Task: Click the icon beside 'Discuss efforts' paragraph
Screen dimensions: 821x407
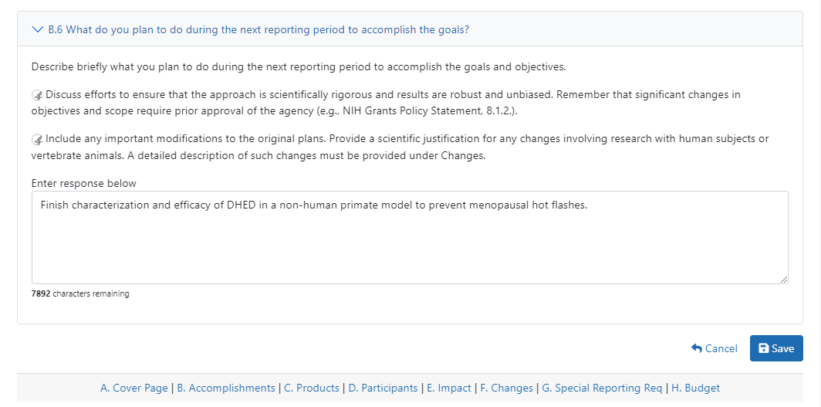Action: click(37, 95)
